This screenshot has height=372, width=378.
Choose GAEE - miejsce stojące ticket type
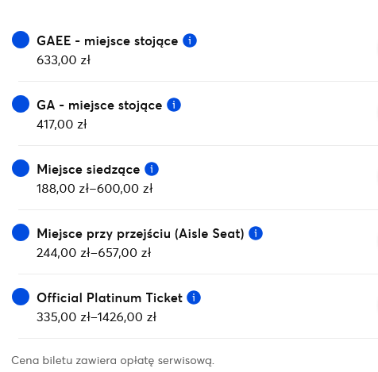(107, 41)
